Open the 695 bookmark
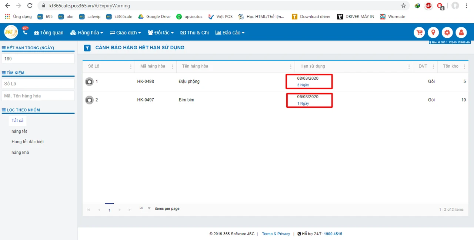The width and height of the screenshot is (474, 240). pyautogui.click(x=45, y=17)
